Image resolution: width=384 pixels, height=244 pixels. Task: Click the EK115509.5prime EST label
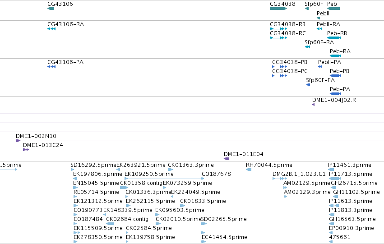coord(98,228)
